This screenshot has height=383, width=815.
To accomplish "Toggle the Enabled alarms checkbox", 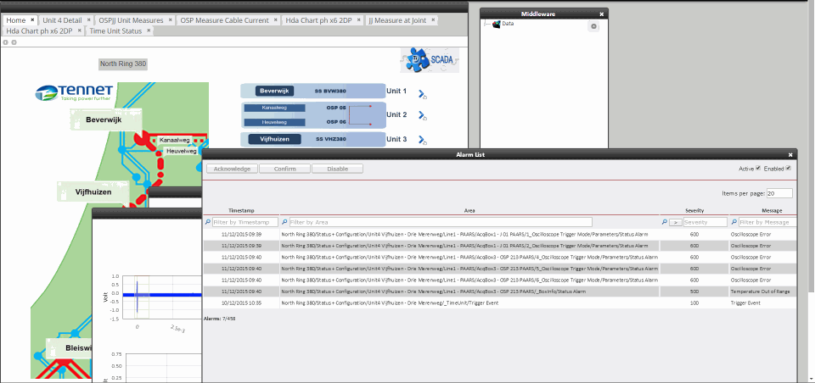I will (x=789, y=169).
